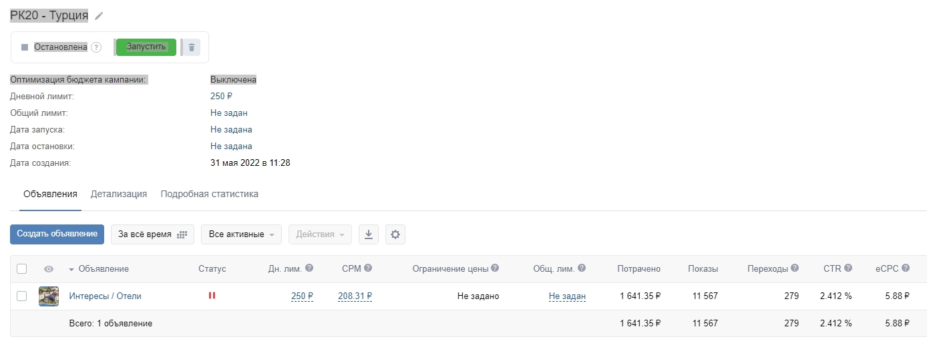Click the Создать объявление button
Viewport: 927px width, 349px height.
57,234
